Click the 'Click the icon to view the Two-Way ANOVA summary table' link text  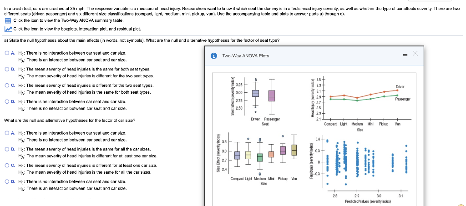(x=69, y=21)
